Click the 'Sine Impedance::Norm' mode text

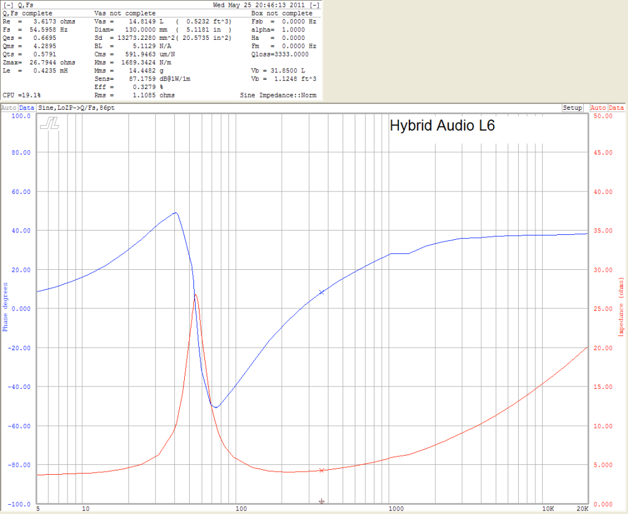click(278, 95)
